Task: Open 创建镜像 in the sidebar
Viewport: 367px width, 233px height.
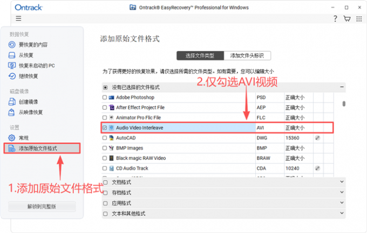Action: (28, 102)
